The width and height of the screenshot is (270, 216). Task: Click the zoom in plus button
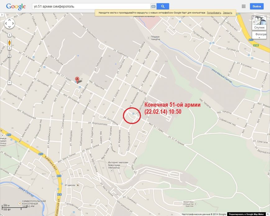pyautogui.click(x=9, y=48)
